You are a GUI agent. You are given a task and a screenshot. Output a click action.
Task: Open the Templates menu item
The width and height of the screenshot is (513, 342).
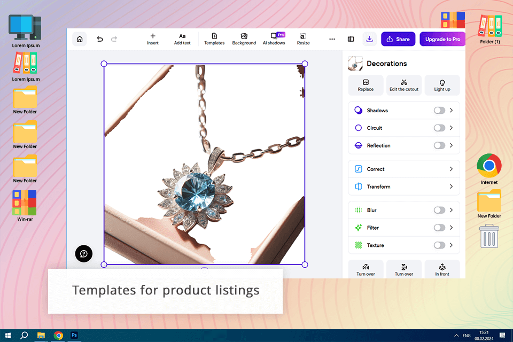[x=214, y=39]
